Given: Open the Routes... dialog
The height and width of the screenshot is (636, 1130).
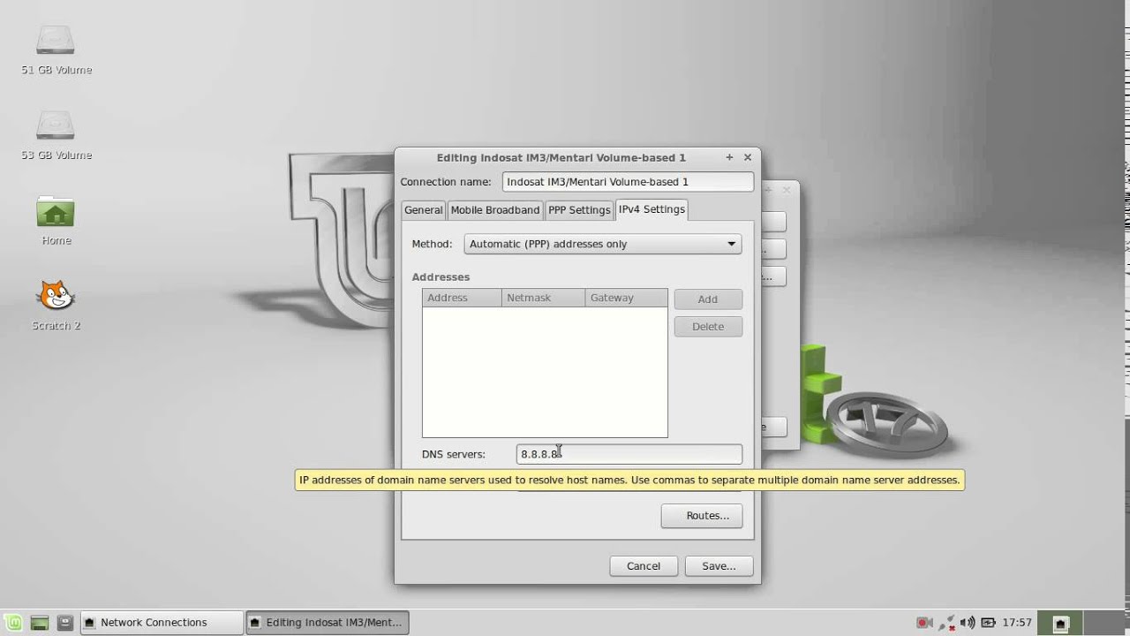Looking at the screenshot, I should coord(702,516).
